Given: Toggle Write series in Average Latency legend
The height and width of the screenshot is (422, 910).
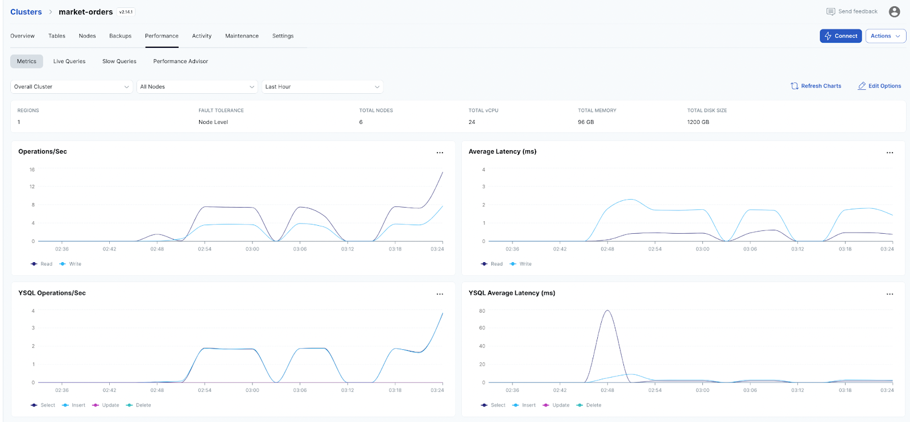Looking at the screenshot, I should tap(521, 264).
